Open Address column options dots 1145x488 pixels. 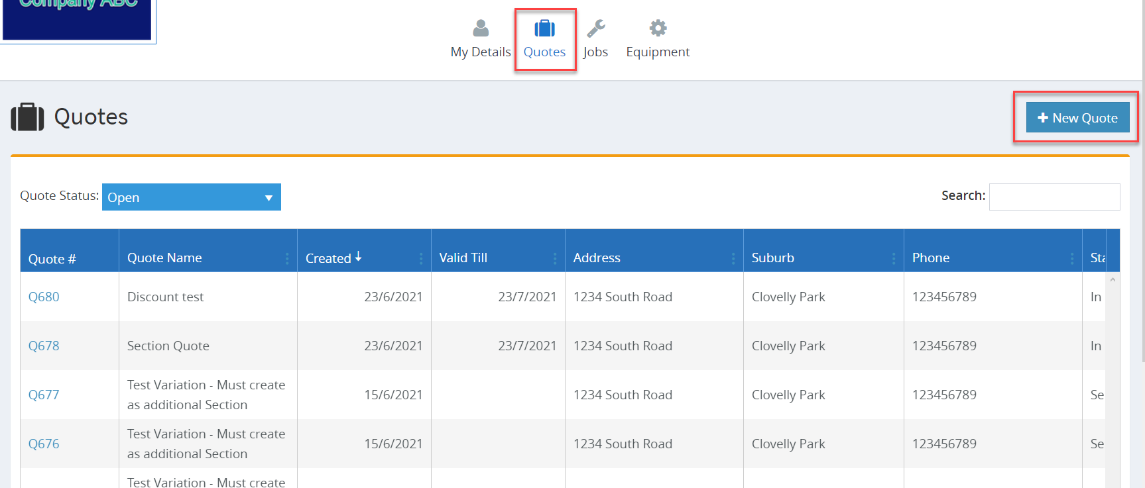(x=733, y=258)
